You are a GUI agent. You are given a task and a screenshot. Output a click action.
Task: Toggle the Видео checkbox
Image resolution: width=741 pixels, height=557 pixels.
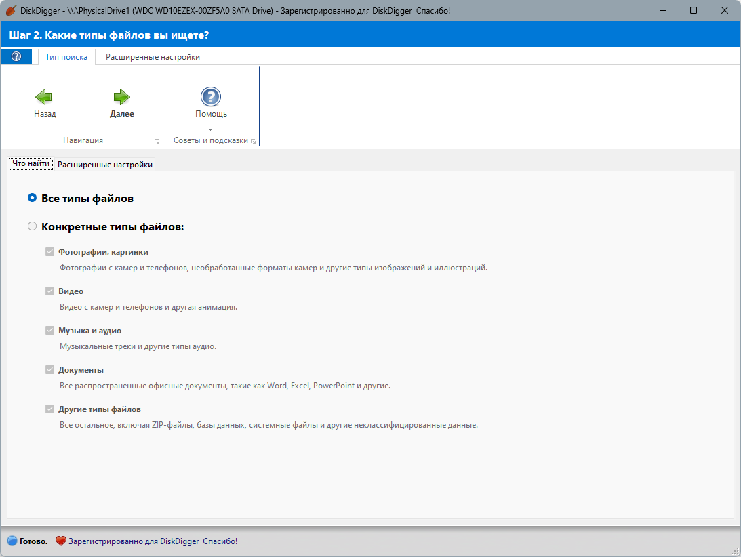click(x=49, y=291)
